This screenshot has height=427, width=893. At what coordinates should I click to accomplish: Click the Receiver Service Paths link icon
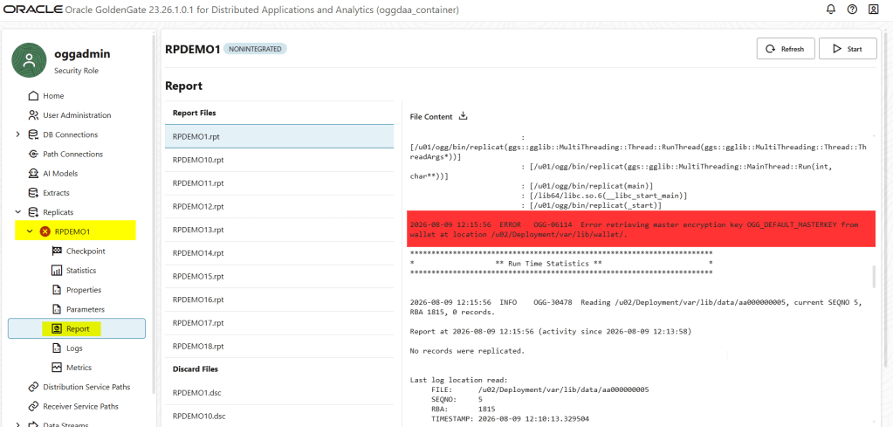pos(33,407)
